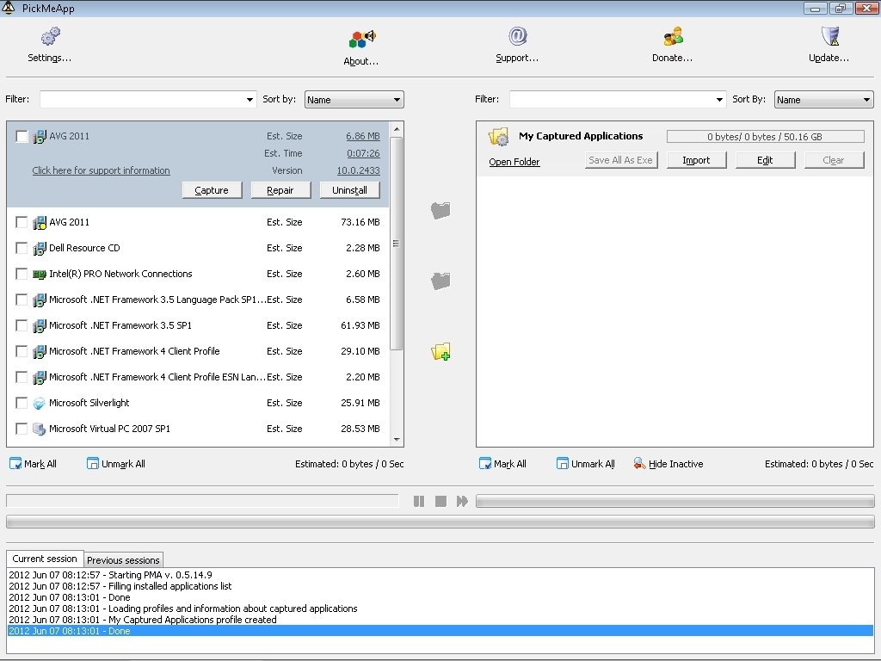The height and width of the screenshot is (661, 881).
Task: Click the 0 bytes / 50.16 GB capacity bar
Action: 765,137
